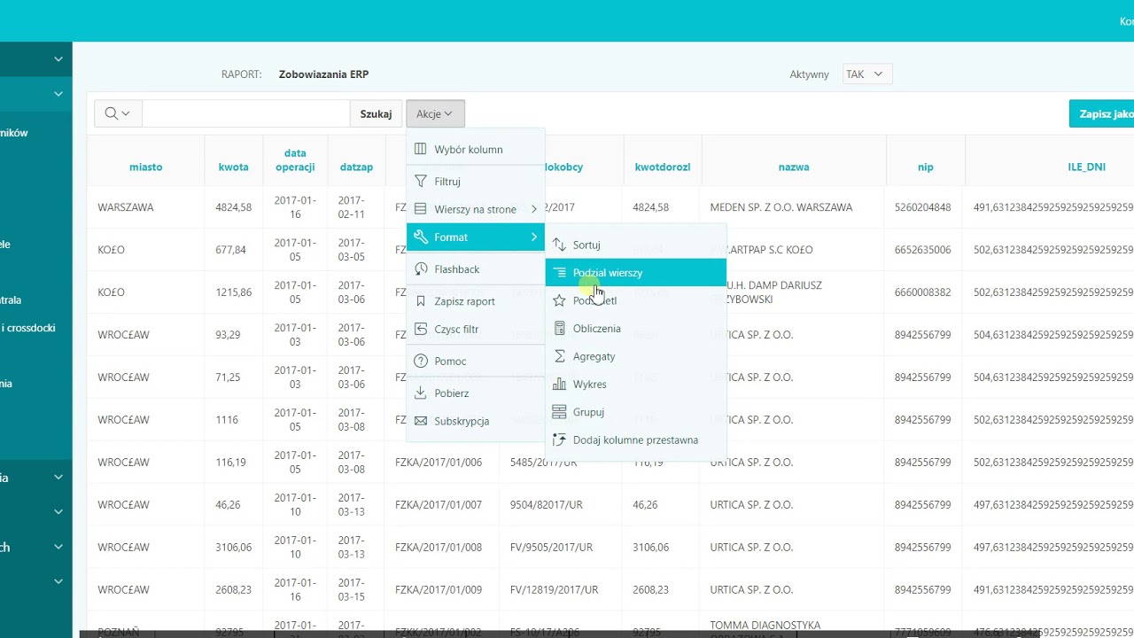This screenshot has width=1134, height=638.
Task: Click the magnifier search column selector
Action: pyautogui.click(x=118, y=113)
